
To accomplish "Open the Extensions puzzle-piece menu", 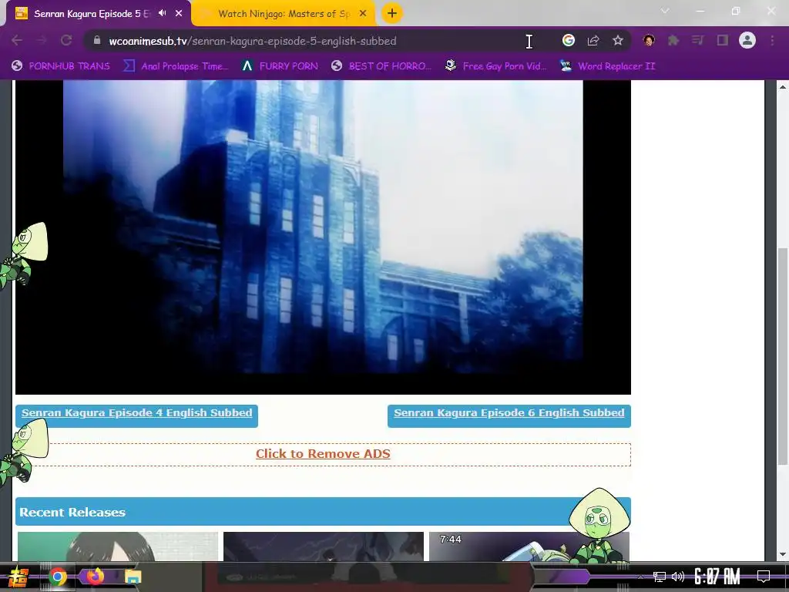I will (x=673, y=40).
